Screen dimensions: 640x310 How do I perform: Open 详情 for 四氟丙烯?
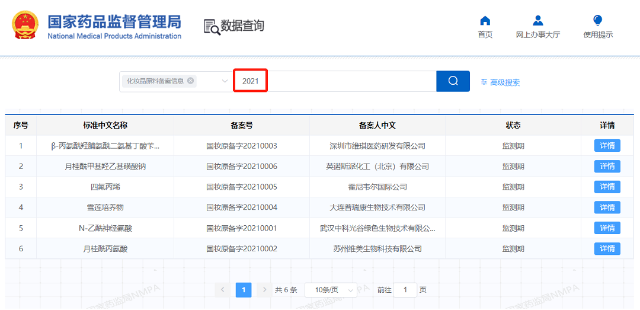[607, 187]
